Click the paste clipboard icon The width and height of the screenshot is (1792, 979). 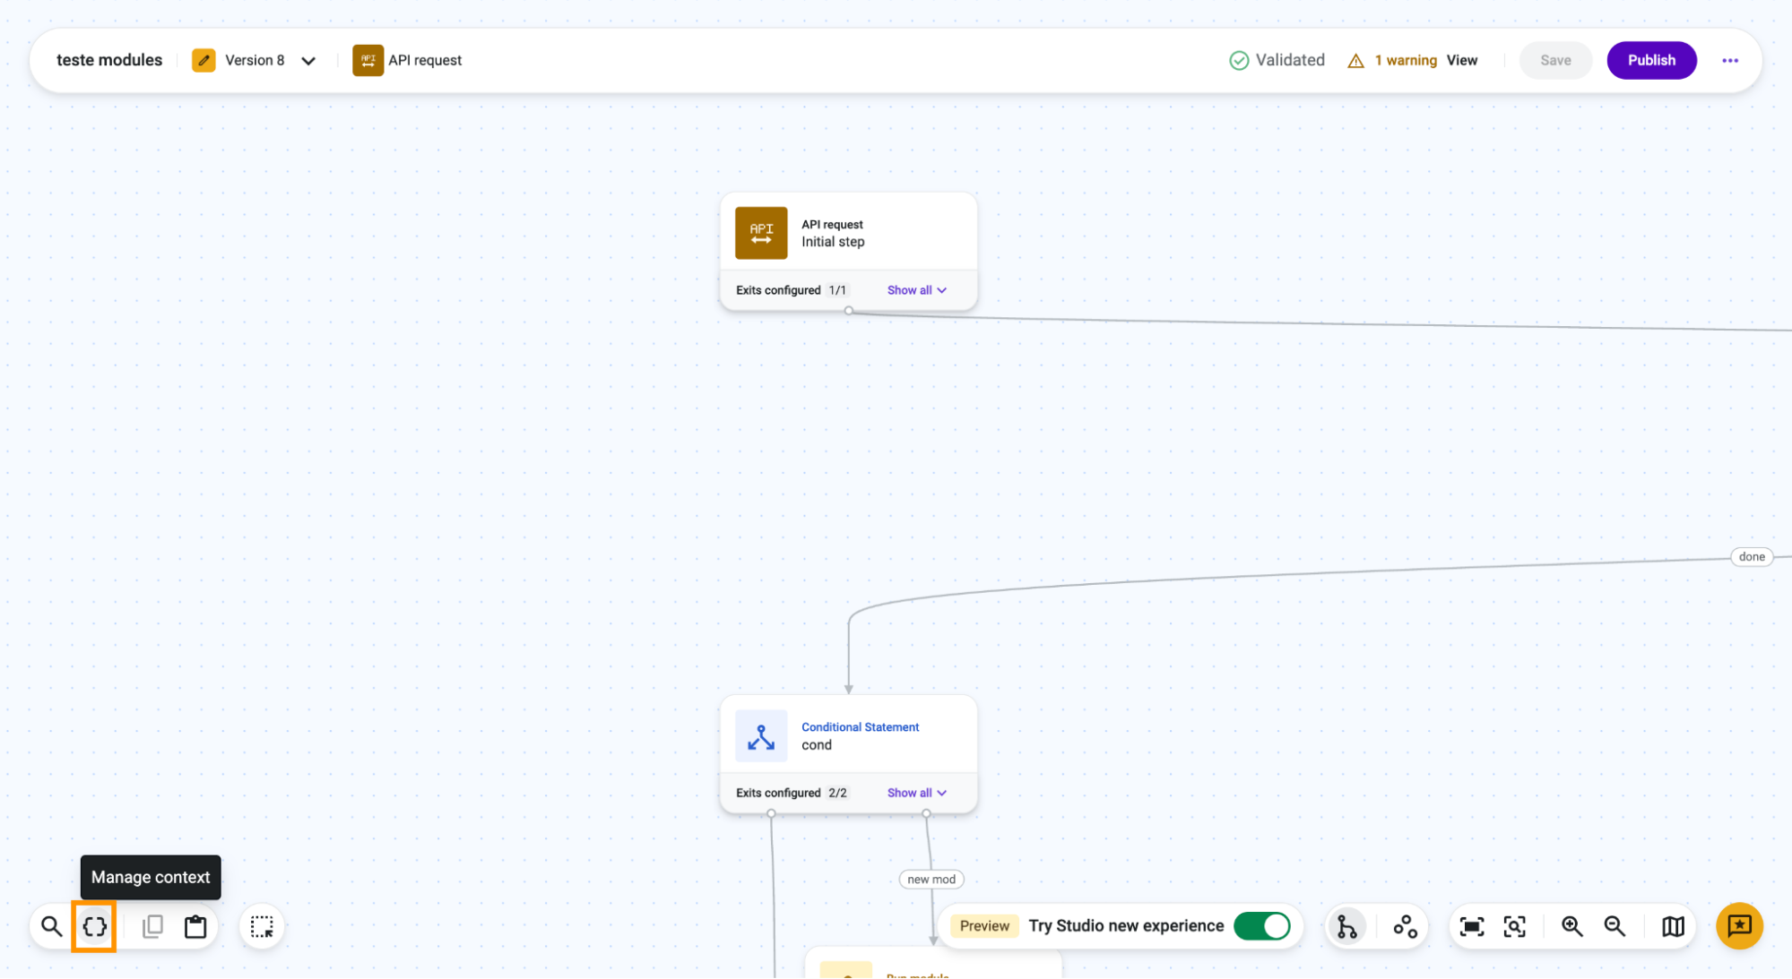[195, 926]
